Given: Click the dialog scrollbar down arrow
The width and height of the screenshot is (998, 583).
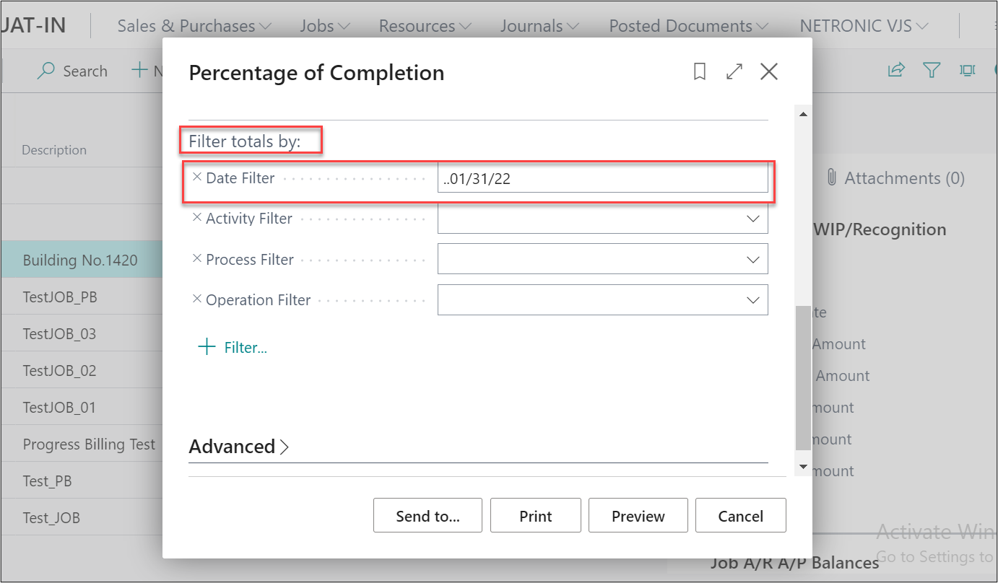Looking at the screenshot, I should [x=802, y=468].
